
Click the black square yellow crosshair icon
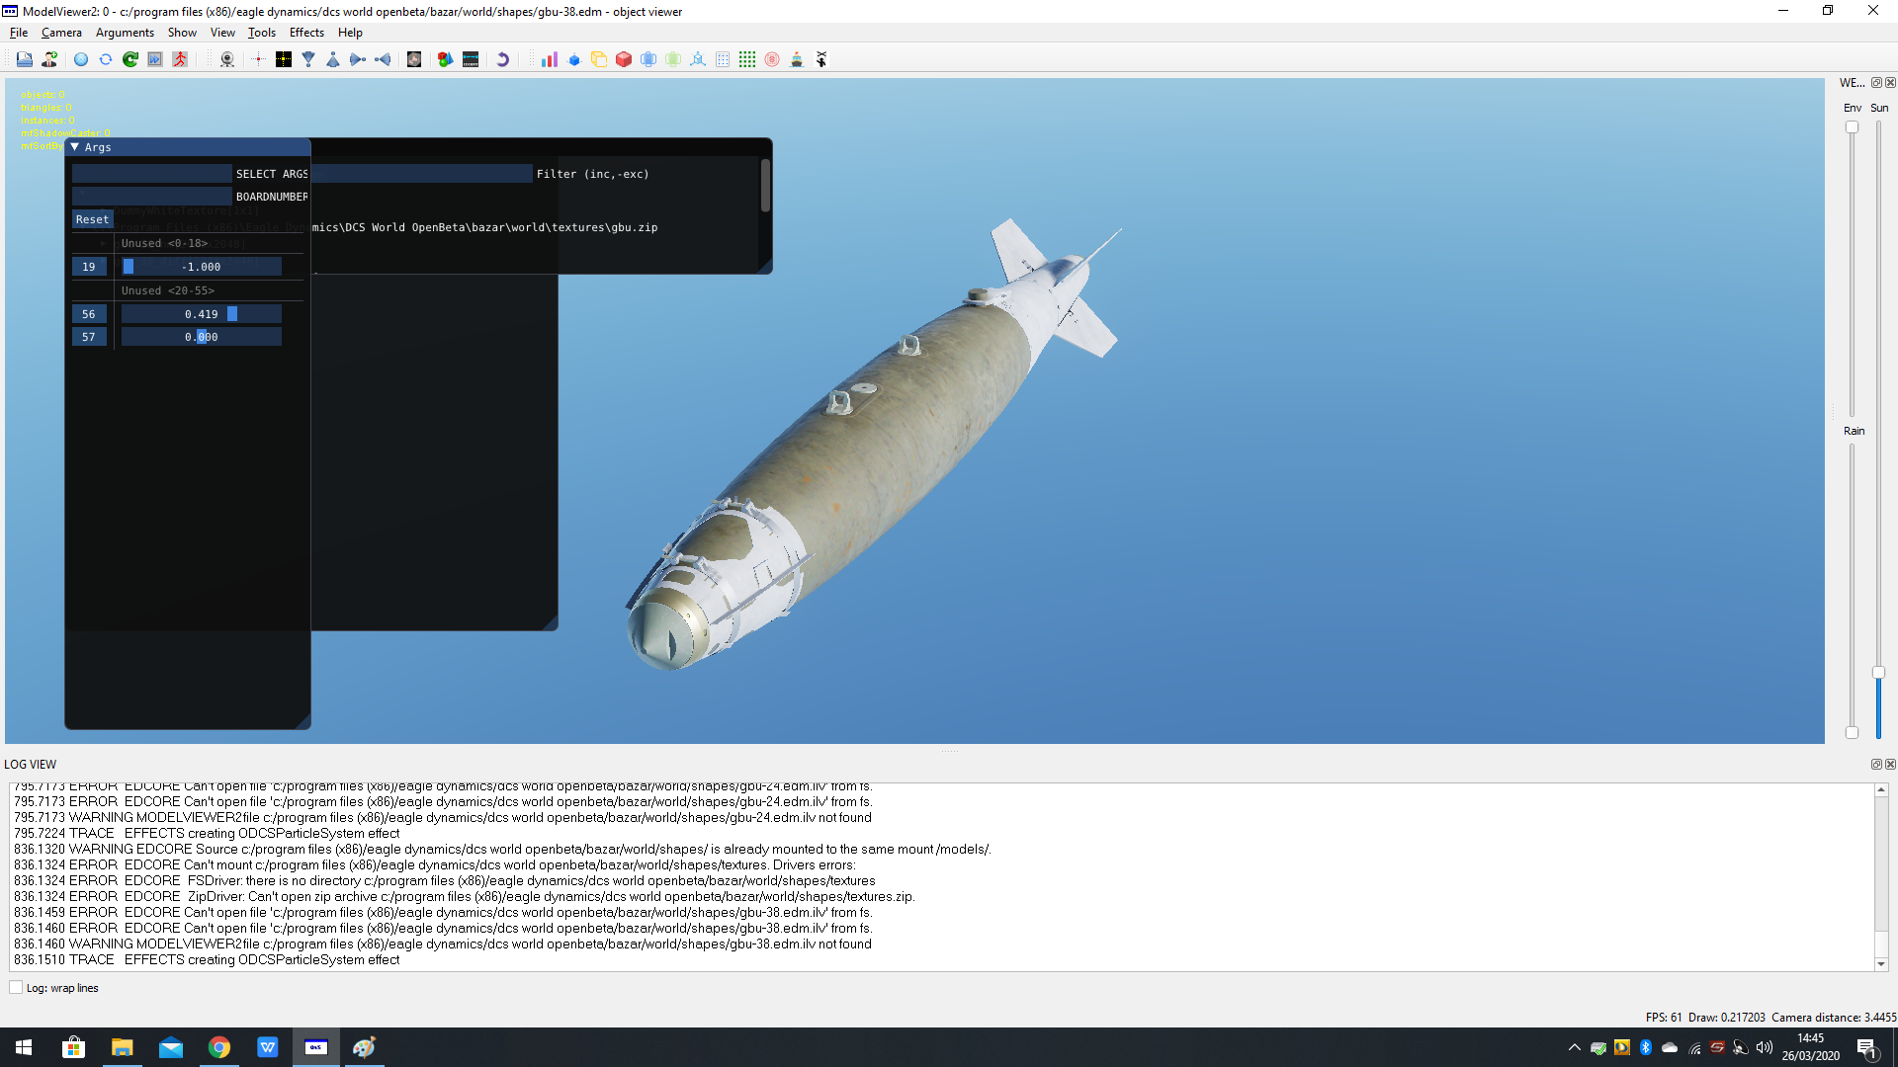click(284, 59)
